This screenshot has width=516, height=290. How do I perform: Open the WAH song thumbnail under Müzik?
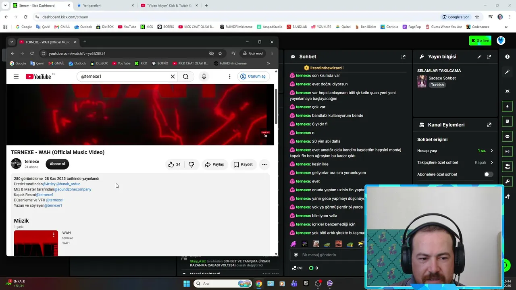coord(36,243)
